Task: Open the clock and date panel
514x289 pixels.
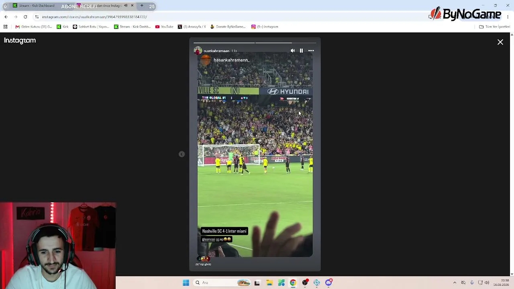Action: tap(501, 283)
